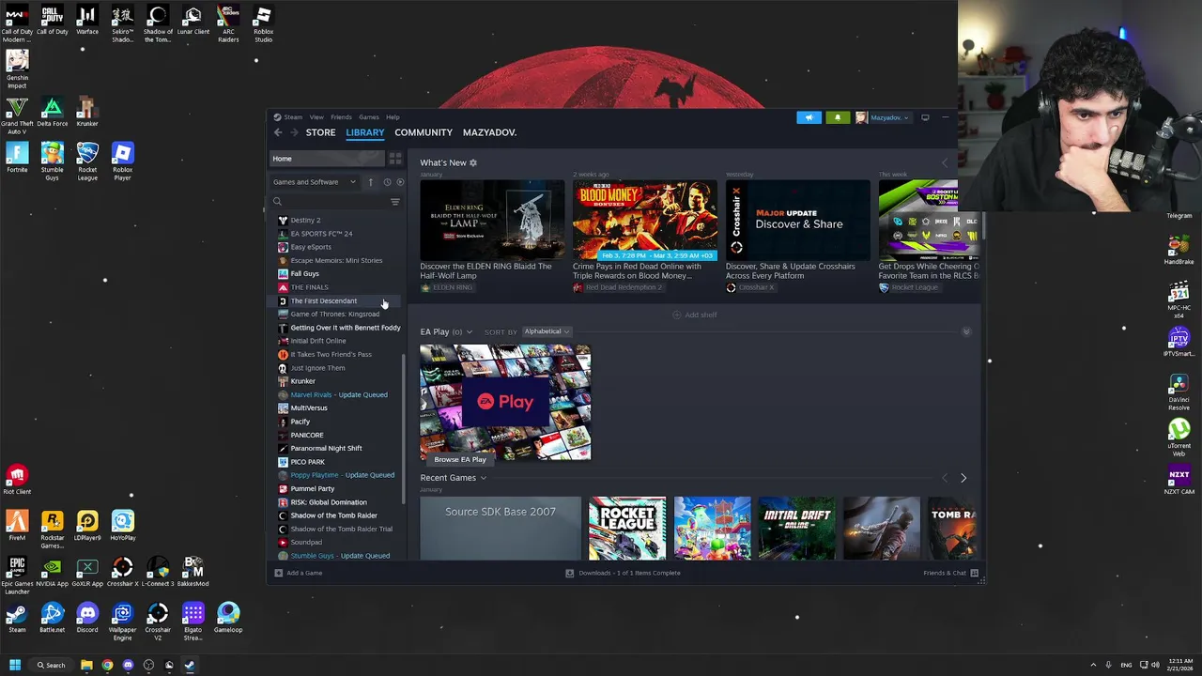Screen dimensions: 1202x676
Task: Click the Add shelf plus icon
Action: coord(676,315)
